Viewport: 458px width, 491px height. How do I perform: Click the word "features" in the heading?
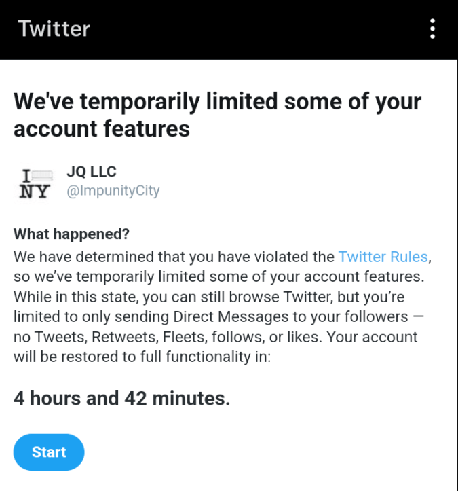pos(147,128)
